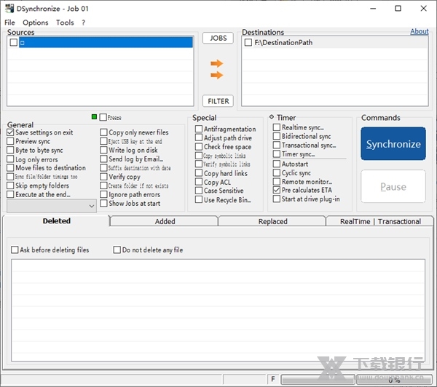Select the highlighted first row in the Sources list
The width and height of the screenshot is (437, 387).
(x=106, y=43)
